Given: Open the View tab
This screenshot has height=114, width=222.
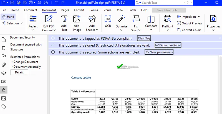Looking at the screenshot, I should click(120, 10).
